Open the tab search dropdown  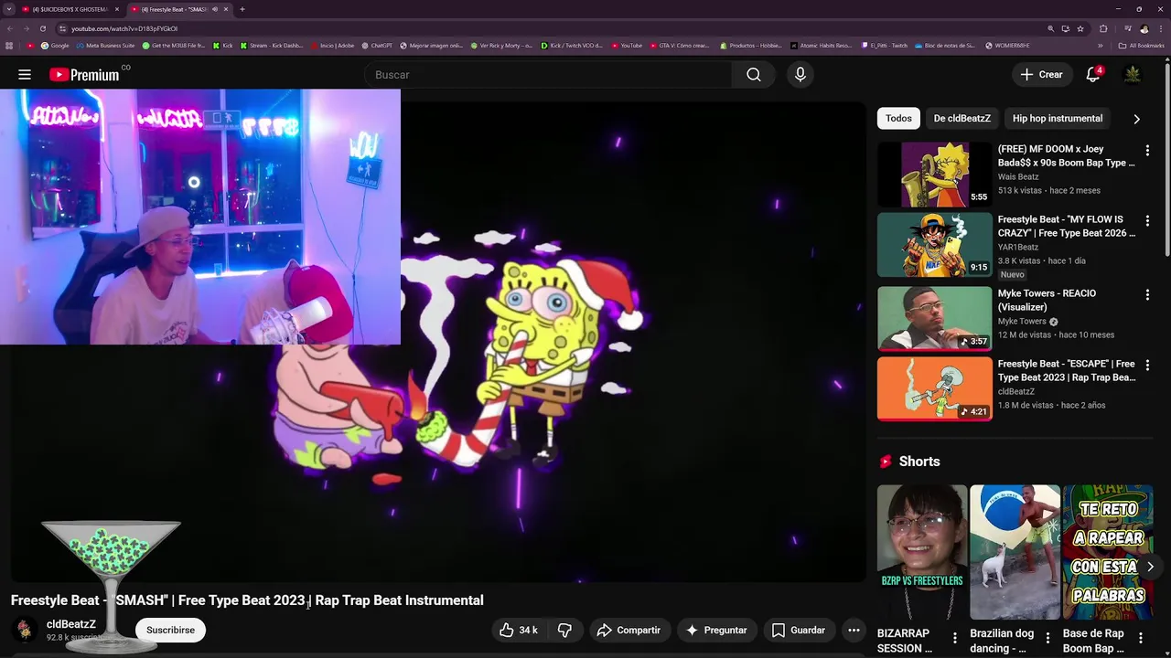[x=8, y=9]
